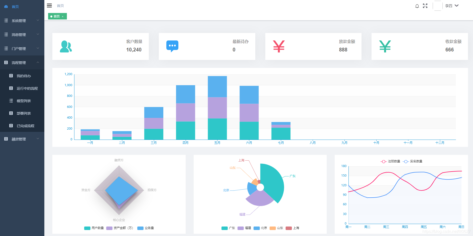
Task: Click the 广东 teal pie slice
Action: [273, 184]
